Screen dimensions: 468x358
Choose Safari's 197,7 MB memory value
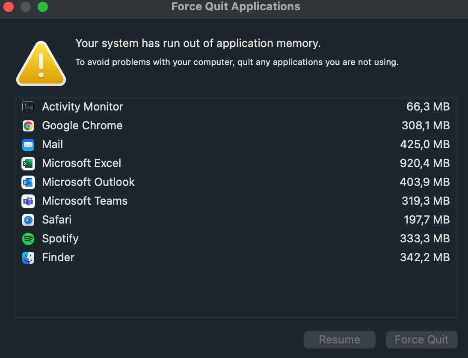(427, 220)
